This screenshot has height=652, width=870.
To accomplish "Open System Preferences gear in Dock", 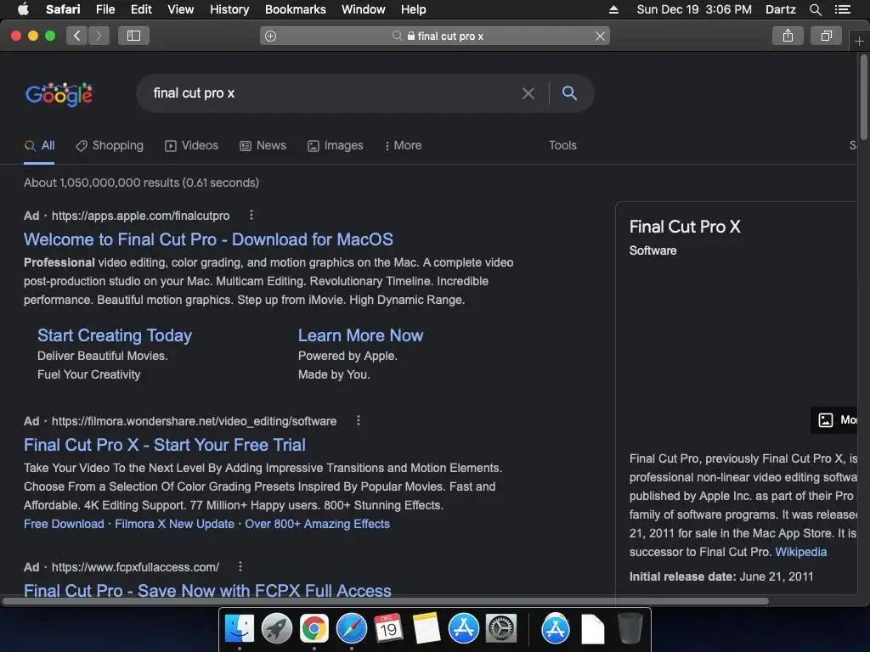I will click(501, 628).
